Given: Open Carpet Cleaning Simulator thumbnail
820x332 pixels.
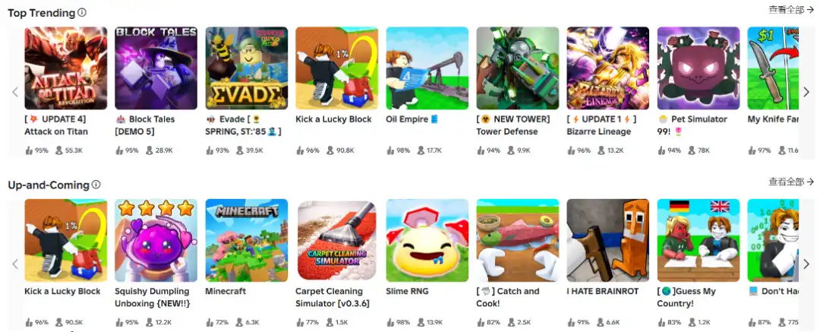Looking at the screenshot, I should pos(337,240).
